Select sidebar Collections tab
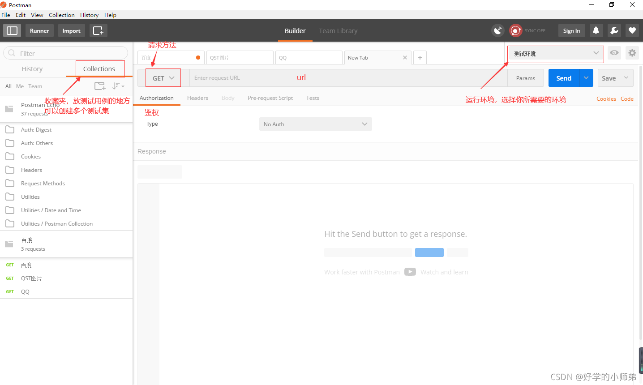This screenshot has height=385, width=643. 99,69
